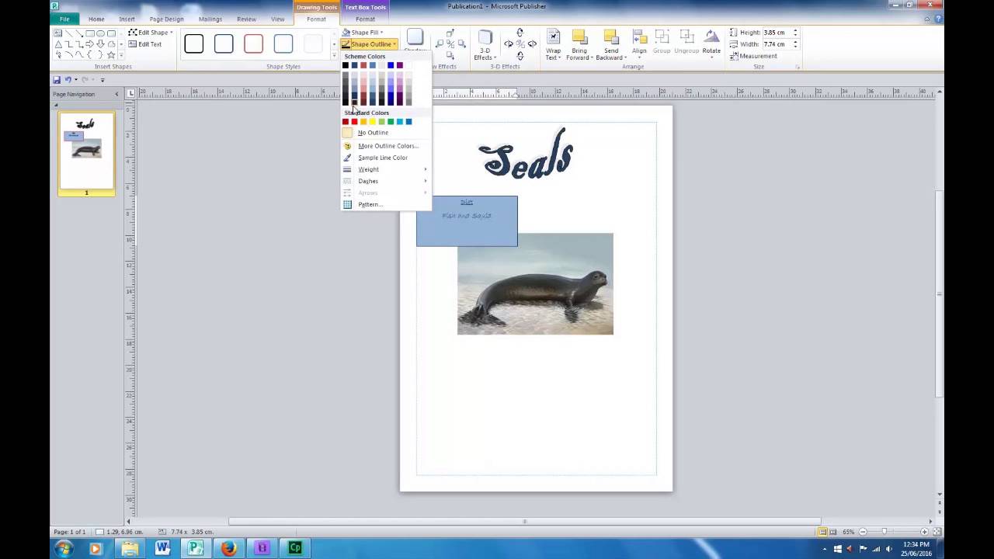Click the Shadow effect icon
Viewport: 994px width, 559px height.
point(415,37)
